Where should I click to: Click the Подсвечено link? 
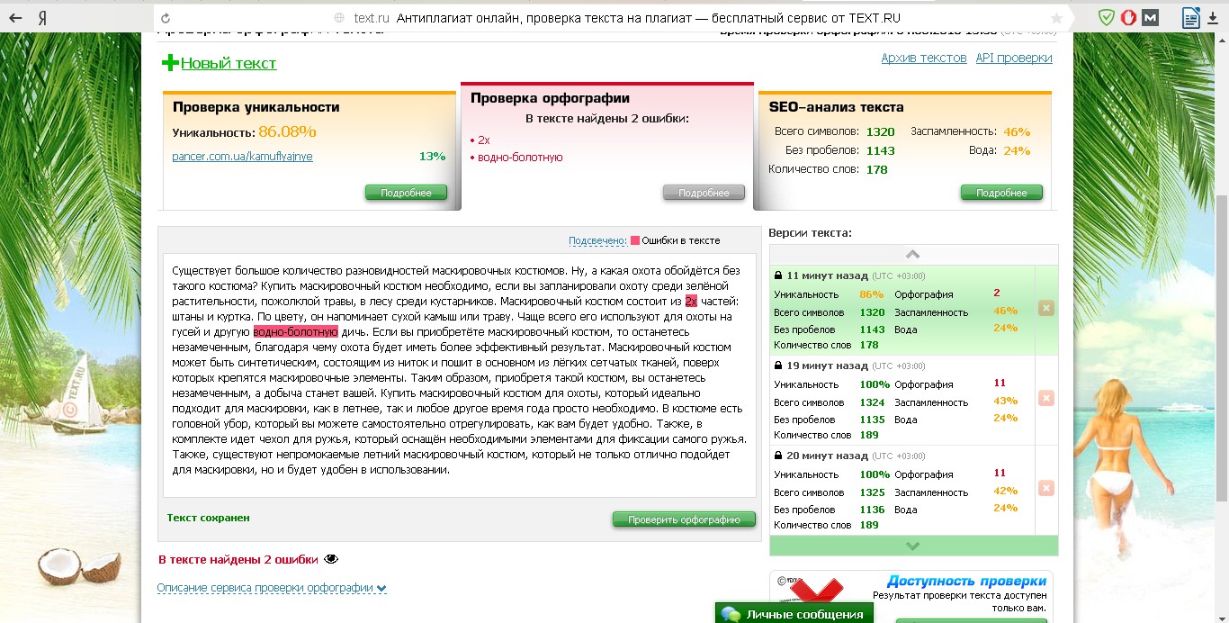597,240
